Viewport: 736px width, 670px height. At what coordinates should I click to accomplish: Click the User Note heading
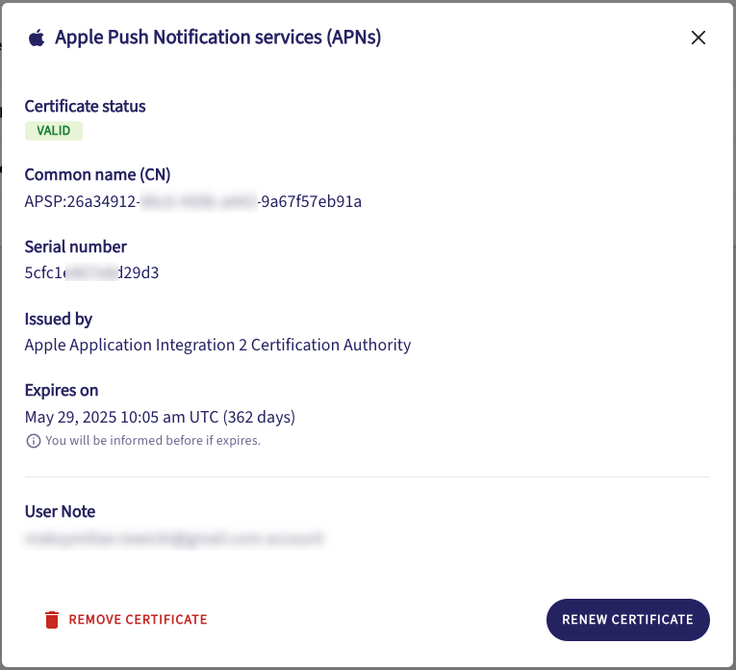(x=60, y=511)
